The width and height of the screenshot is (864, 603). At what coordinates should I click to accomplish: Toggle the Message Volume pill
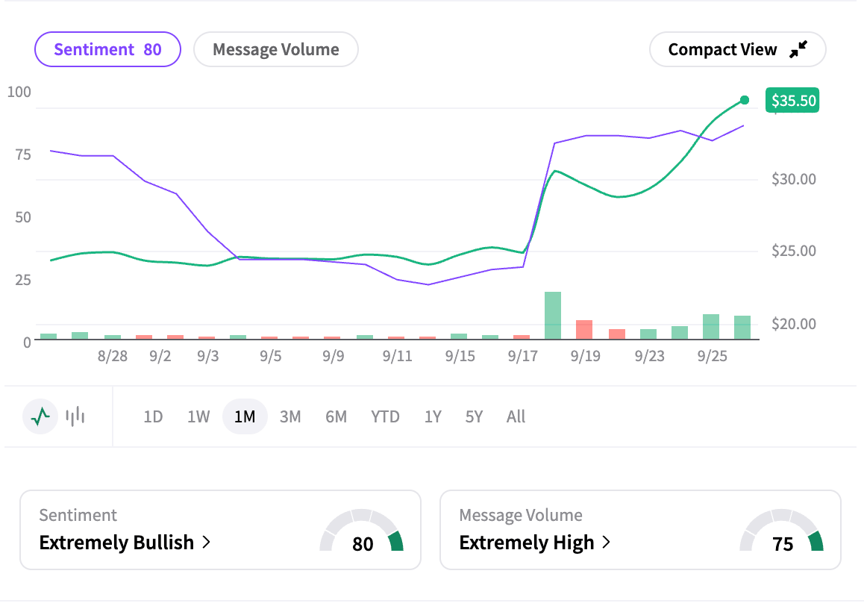coord(276,49)
